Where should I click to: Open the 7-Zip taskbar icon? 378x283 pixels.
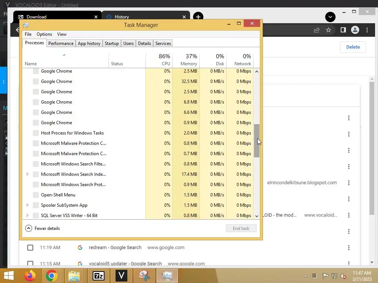(99, 276)
